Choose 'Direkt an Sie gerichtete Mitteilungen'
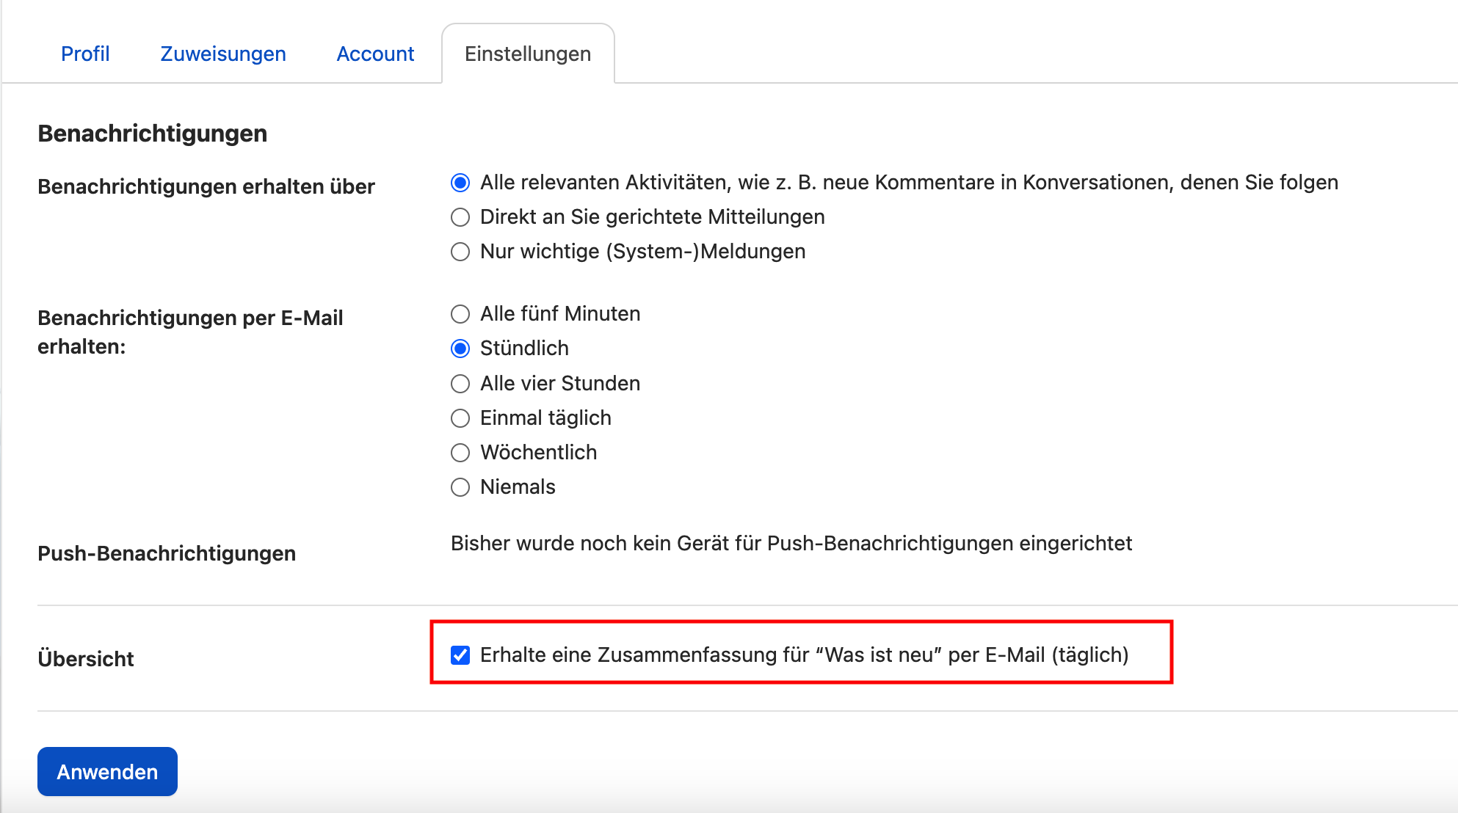 click(460, 217)
